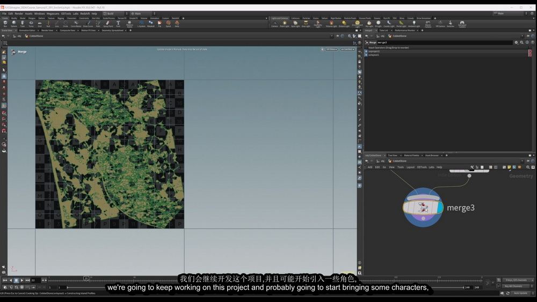Go back in the parameter pane history
Image resolution: width=537 pixels, height=302 pixels.
(x=366, y=36)
